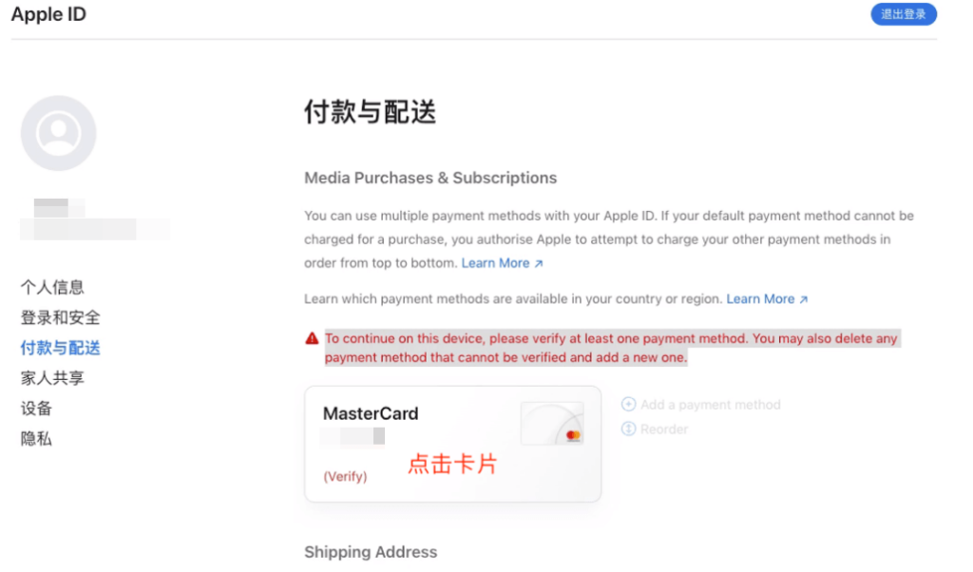This screenshot has height=572, width=973.
Task: Go to 家人共享 section
Action: [x=52, y=378]
